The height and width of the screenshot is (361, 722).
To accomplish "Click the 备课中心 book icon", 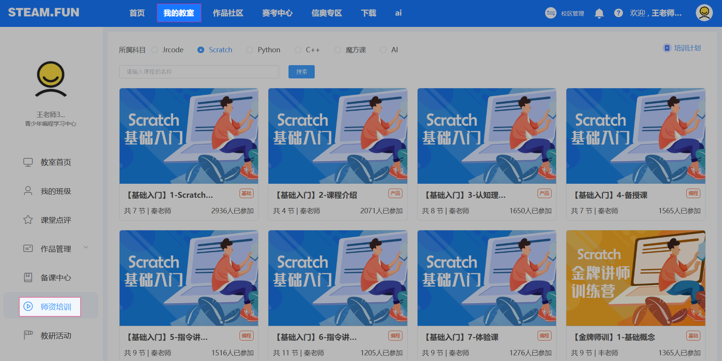I will [28, 277].
